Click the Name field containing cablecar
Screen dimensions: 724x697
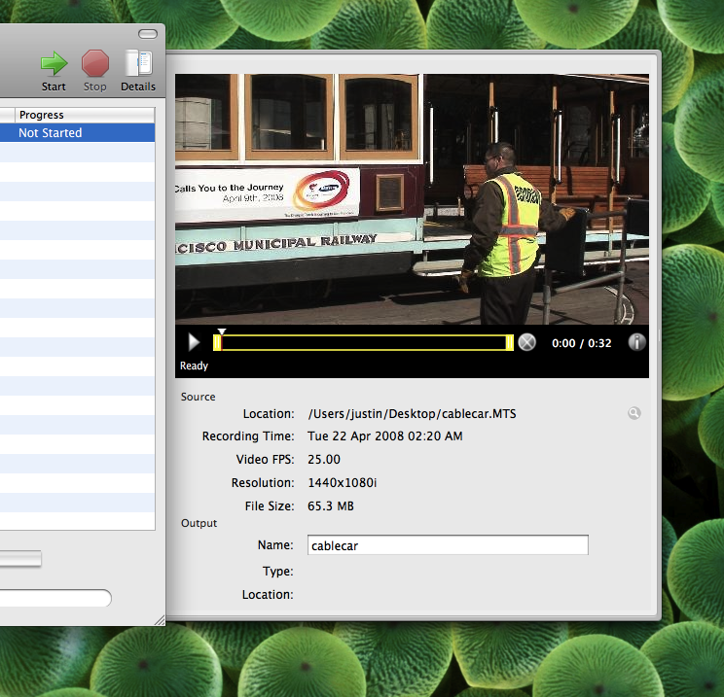(x=448, y=545)
